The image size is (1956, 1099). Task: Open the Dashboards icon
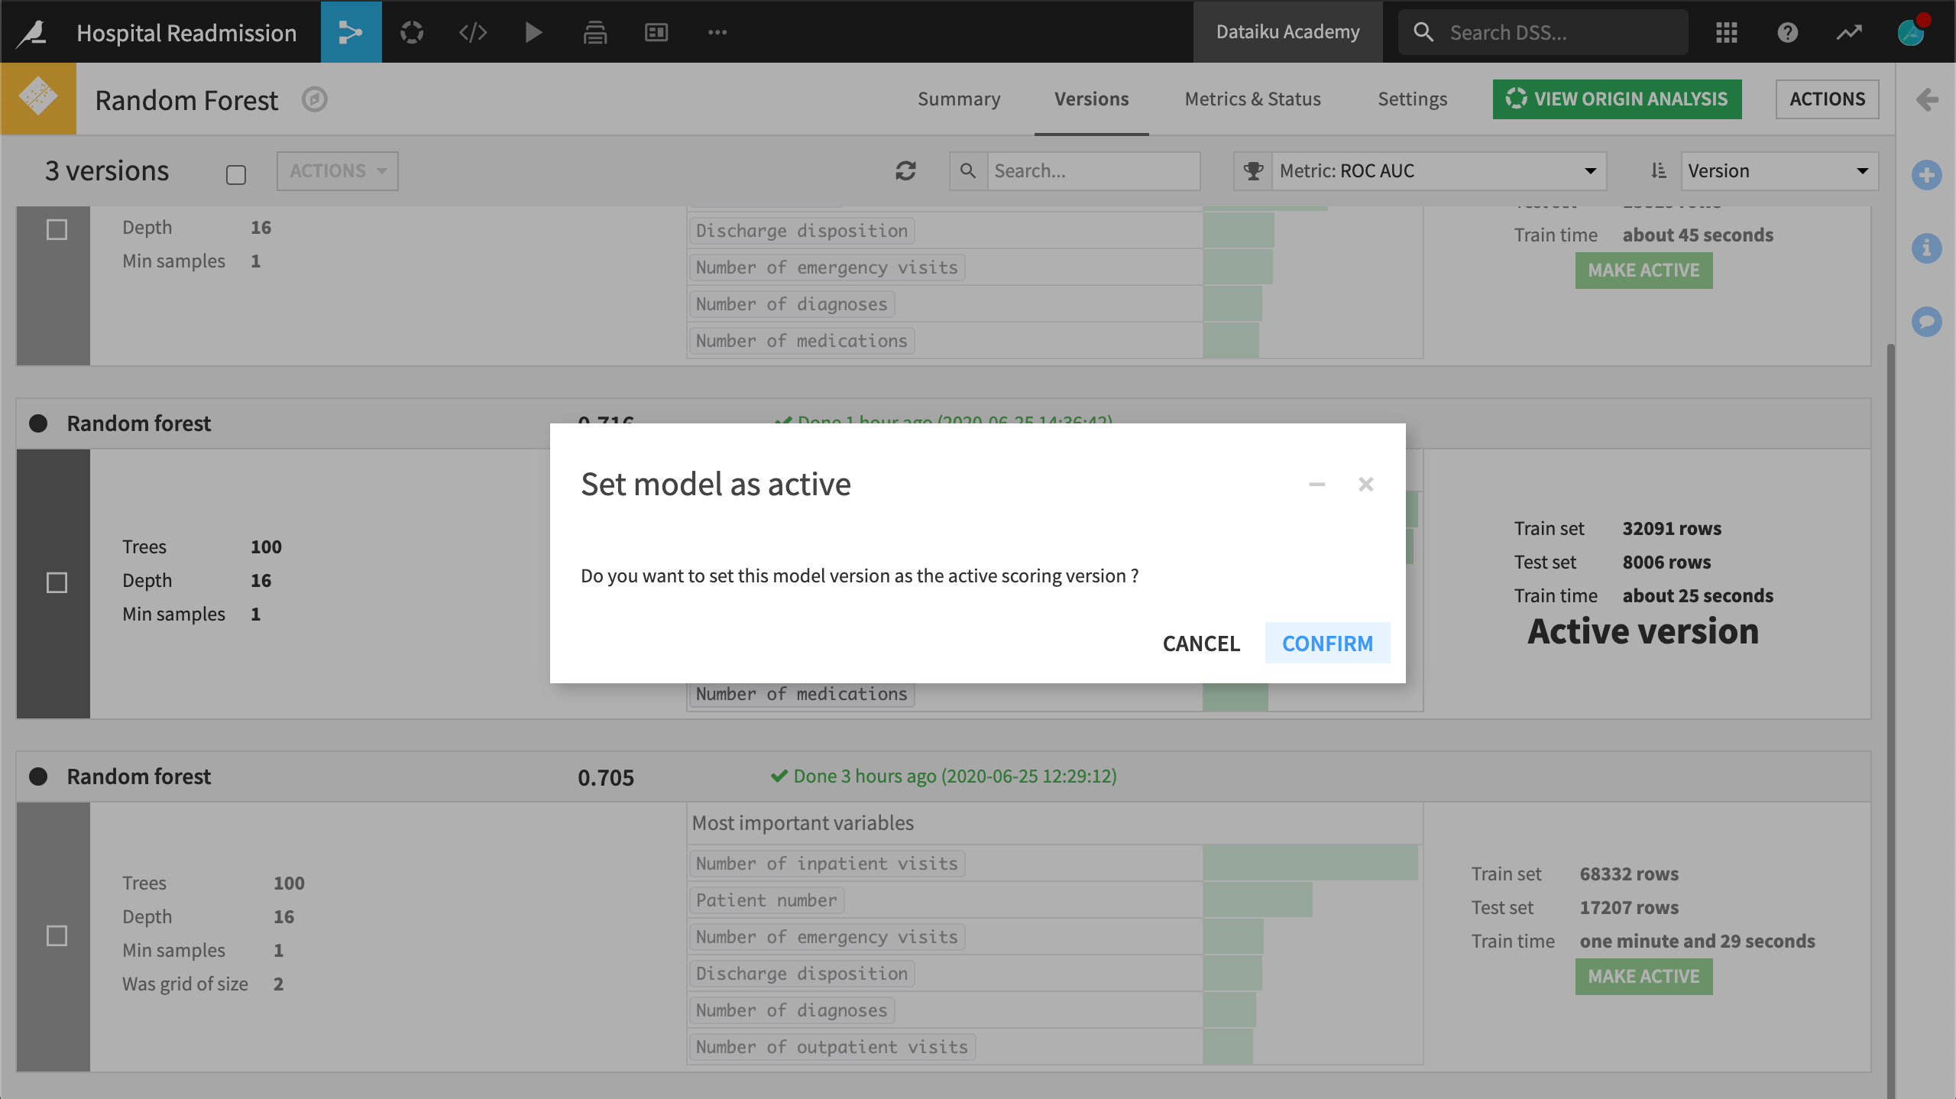click(656, 32)
